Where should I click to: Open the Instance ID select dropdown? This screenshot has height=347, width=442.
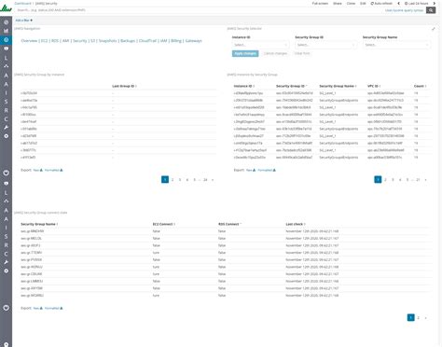(x=260, y=45)
